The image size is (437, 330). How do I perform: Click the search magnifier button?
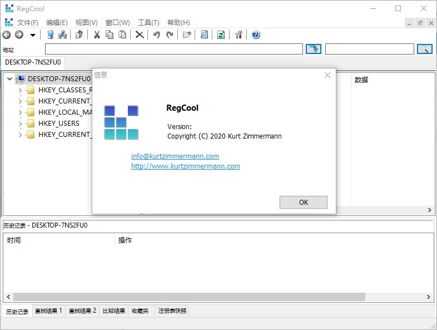424,49
